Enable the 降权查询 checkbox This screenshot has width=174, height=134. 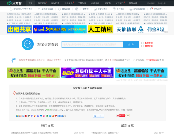pos(142,46)
